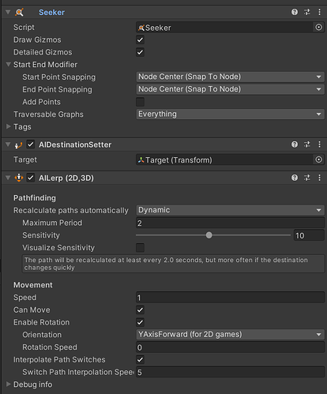
Task: Open the Start Point Snapping dropdown
Action: (x=230, y=77)
